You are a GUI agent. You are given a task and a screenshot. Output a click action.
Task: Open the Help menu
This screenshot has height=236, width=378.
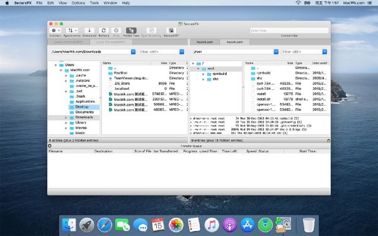coord(126,3)
